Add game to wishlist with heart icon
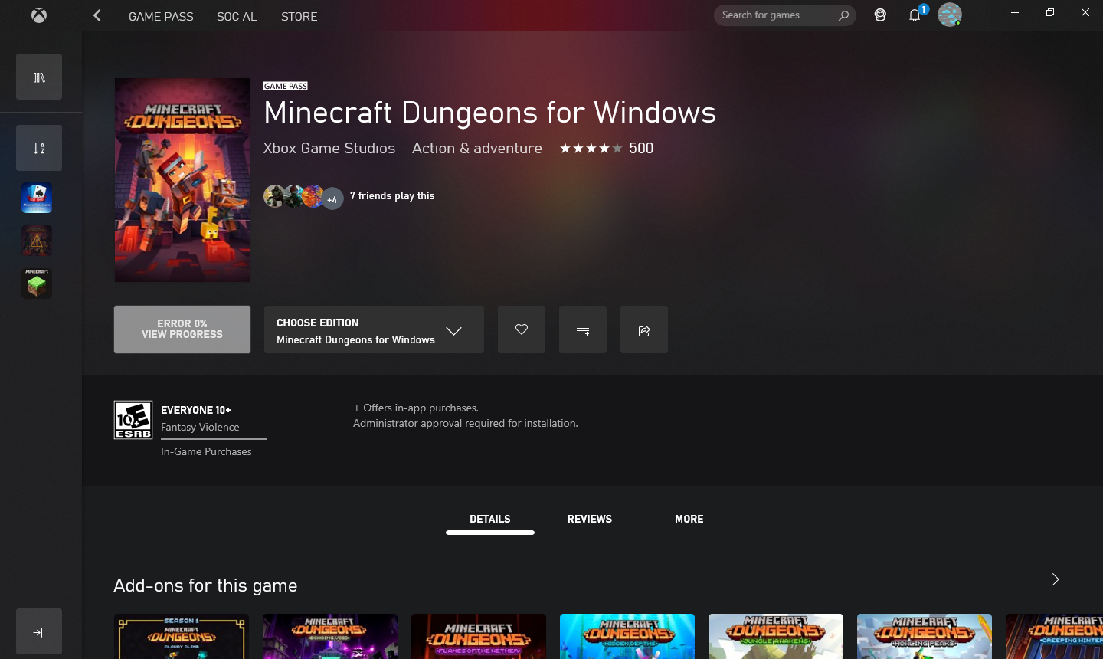 click(522, 329)
